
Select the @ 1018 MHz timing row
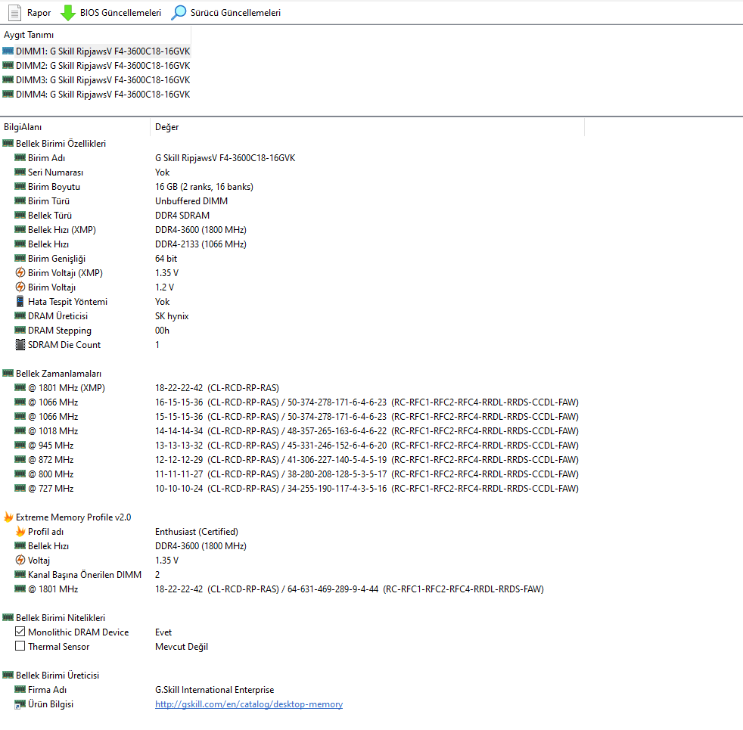click(x=293, y=431)
